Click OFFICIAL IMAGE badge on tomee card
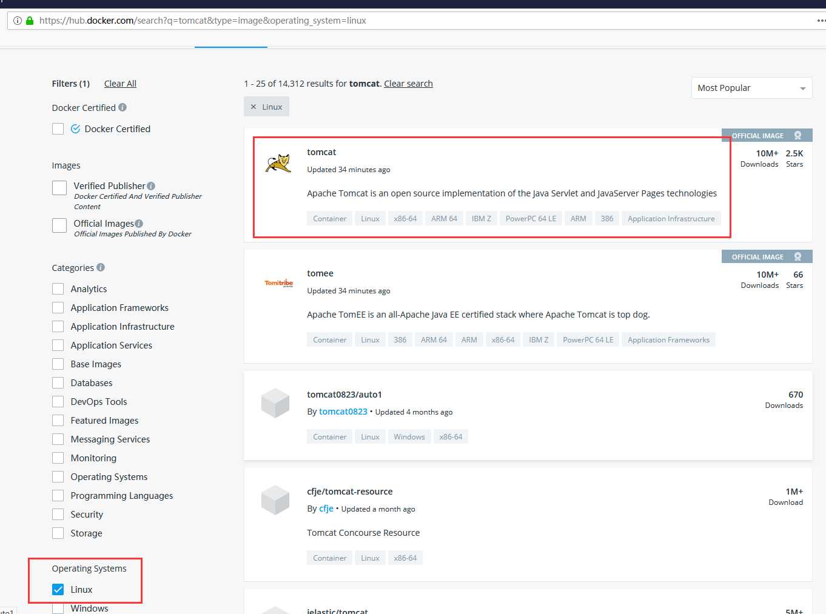Image resolution: width=826 pixels, height=614 pixels. 767,257
